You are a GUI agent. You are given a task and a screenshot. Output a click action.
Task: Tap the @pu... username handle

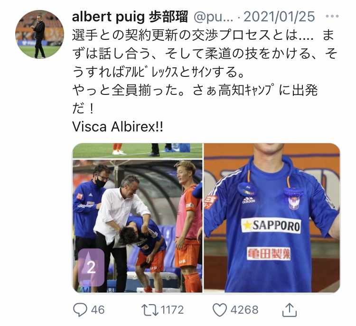213,17
